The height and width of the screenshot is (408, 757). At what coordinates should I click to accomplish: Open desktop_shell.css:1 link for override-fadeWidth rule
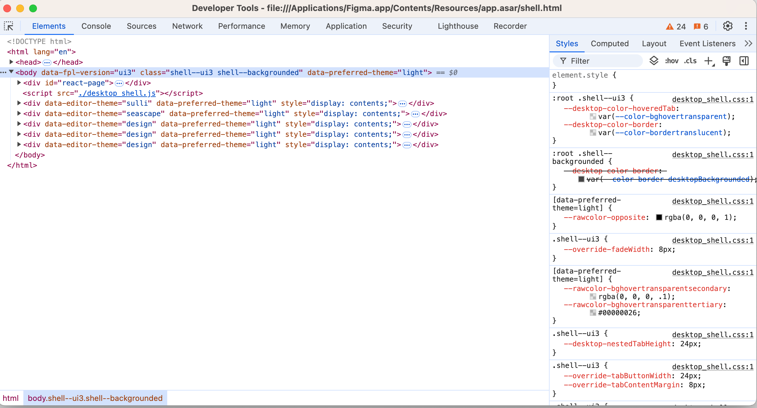point(713,240)
